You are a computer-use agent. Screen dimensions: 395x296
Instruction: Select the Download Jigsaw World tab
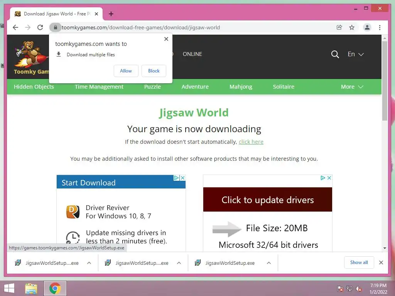click(x=56, y=14)
